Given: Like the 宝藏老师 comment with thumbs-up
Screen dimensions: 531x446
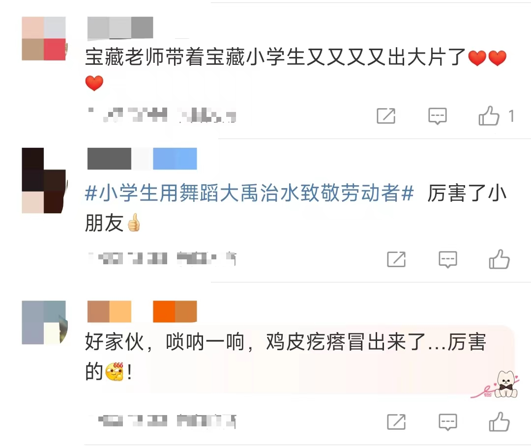Looking at the screenshot, I should (489, 116).
